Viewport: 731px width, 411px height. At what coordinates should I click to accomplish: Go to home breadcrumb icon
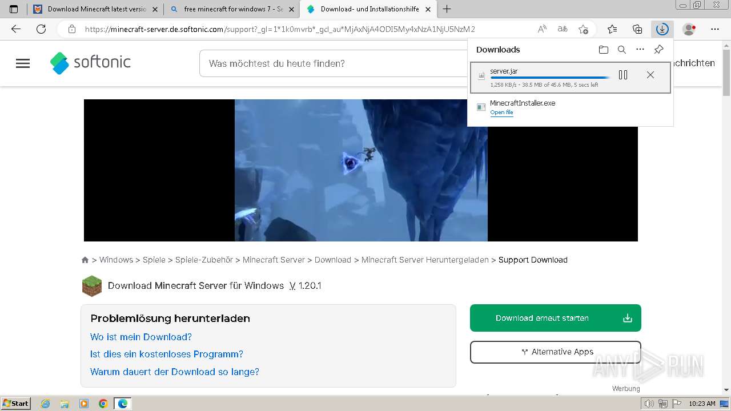[85, 260]
